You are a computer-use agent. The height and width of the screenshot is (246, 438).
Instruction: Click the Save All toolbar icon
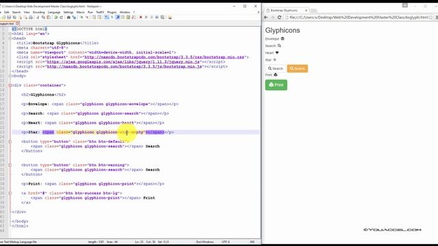[14, 17]
